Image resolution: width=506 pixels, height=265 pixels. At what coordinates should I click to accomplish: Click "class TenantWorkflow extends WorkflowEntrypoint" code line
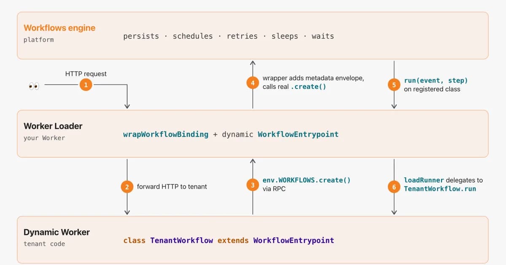[x=229, y=241]
